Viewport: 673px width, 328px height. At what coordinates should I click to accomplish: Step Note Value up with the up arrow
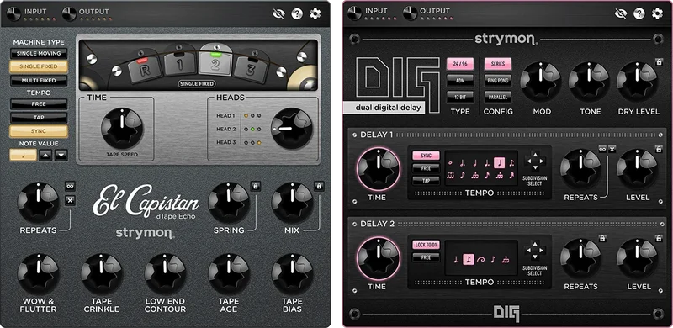pyautogui.click(x=45, y=155)
